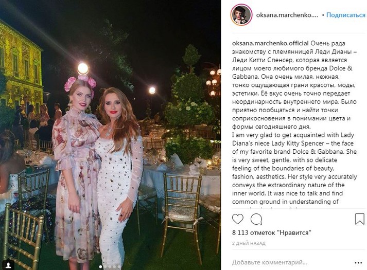Image resolution: width=367 pixels, height=270 pixels.
Task: Click the Russian caption text paragraph
Action: tap(294, 85)
